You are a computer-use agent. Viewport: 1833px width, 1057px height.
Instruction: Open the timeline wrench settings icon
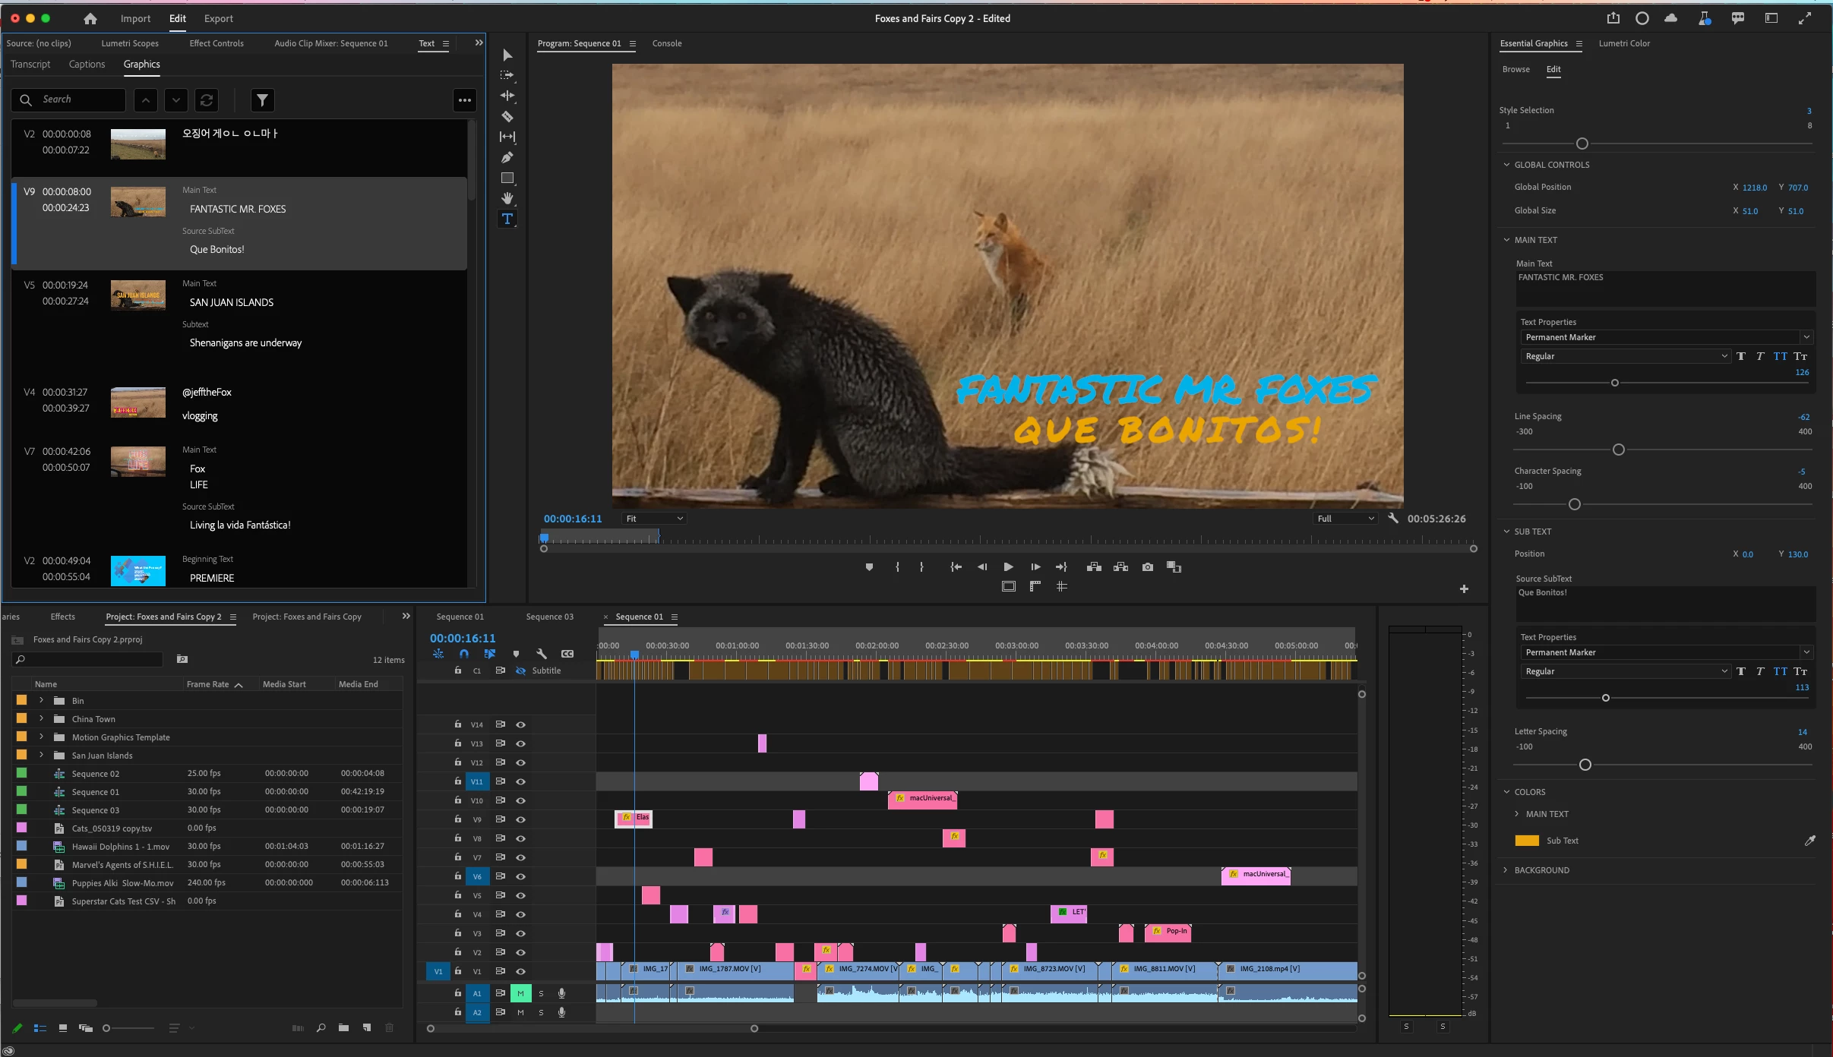[x=542, y=653]
